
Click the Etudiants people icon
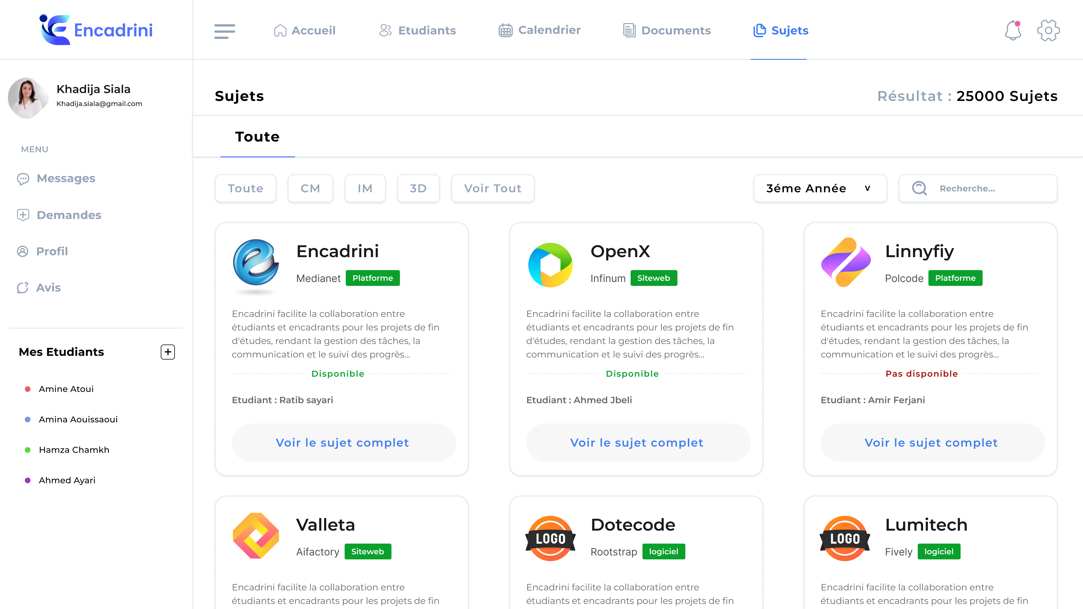[385, 30]
